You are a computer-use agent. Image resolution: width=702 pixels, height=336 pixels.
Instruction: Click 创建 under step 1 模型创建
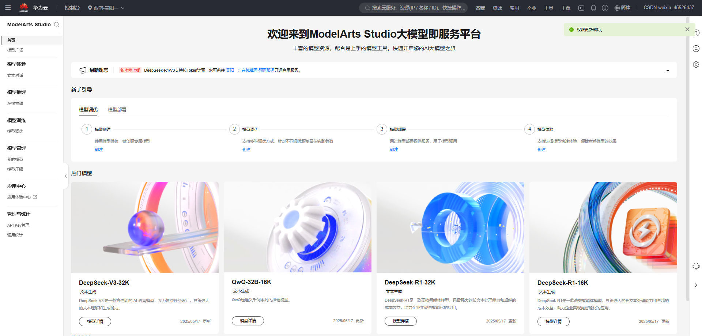(x=99, y=150)
